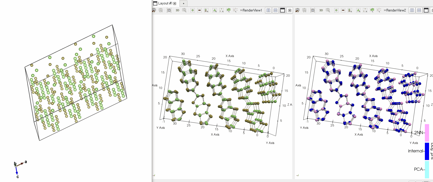
Task: Click the 'PCA' legend label
Action: 418,169
